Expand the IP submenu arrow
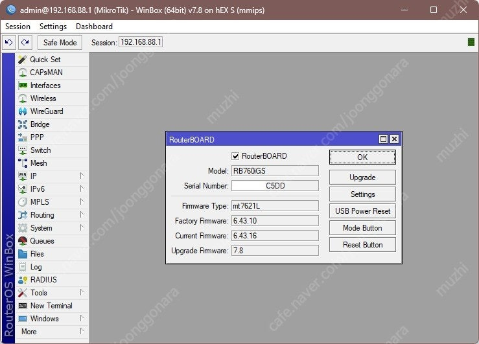479x344 pixels. pyautogui.click(x=82, y=176)
